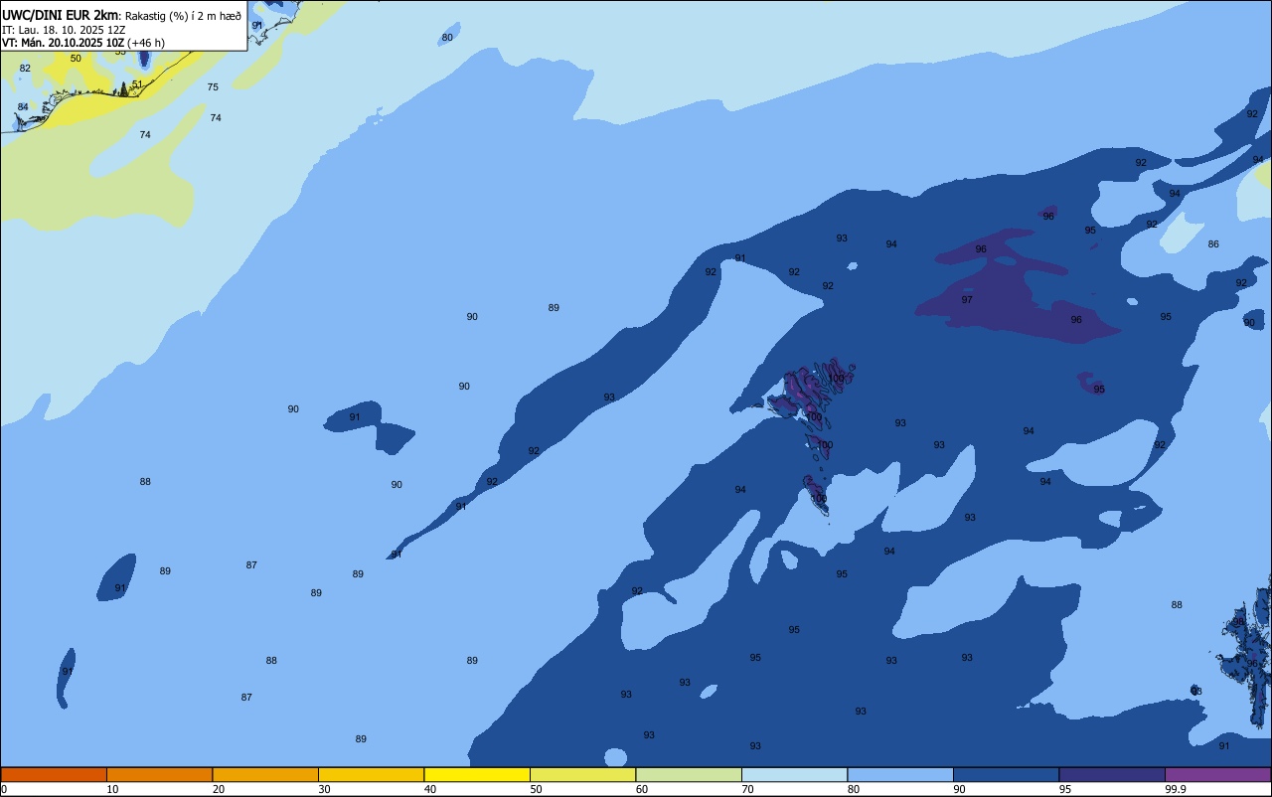Screen dimensions: 1272x797
Task: Select the amber 20–30 legend swatch
Action: coord(265,774)
